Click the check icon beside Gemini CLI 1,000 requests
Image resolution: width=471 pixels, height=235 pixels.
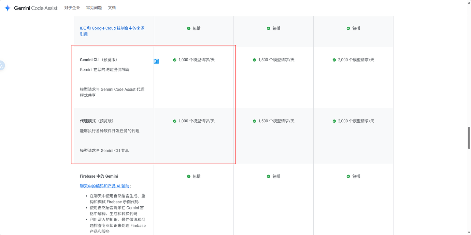175,60
